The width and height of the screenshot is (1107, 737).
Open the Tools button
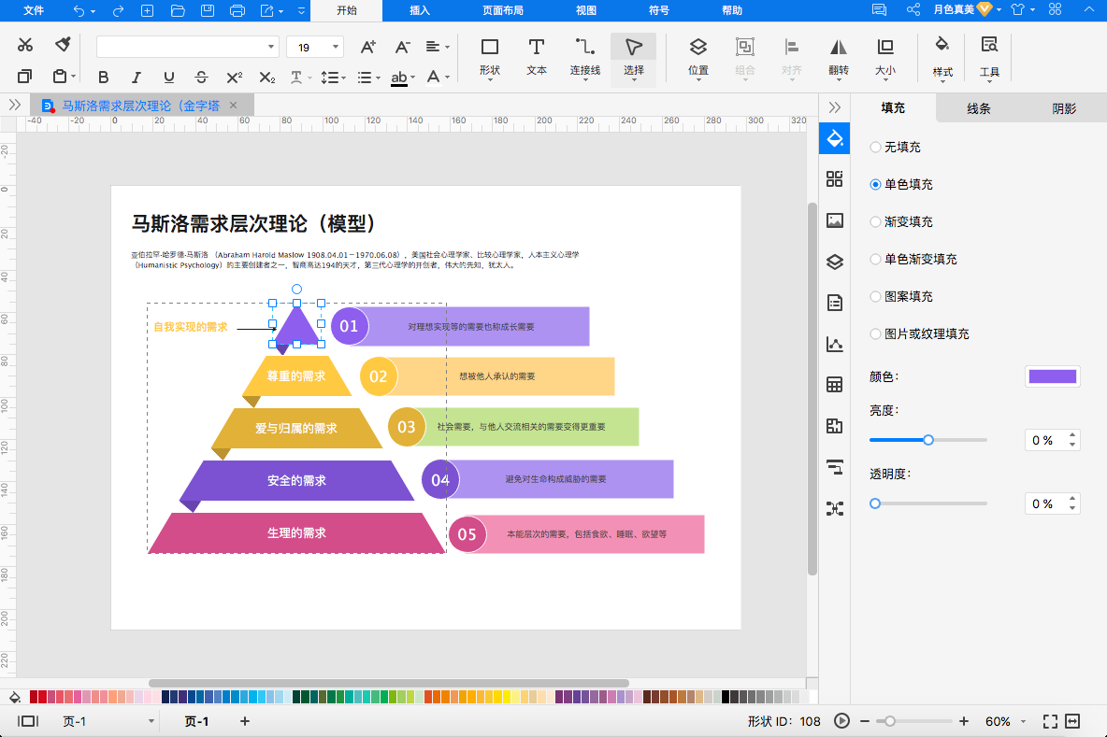tap(989, 57)
